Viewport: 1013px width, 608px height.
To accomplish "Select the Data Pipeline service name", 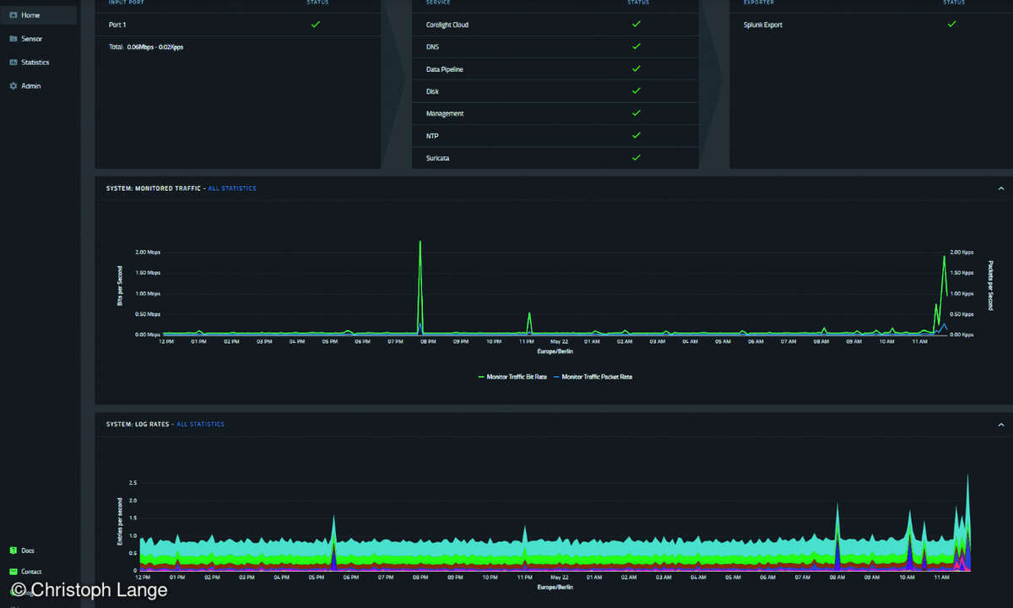I will point(445,69).
